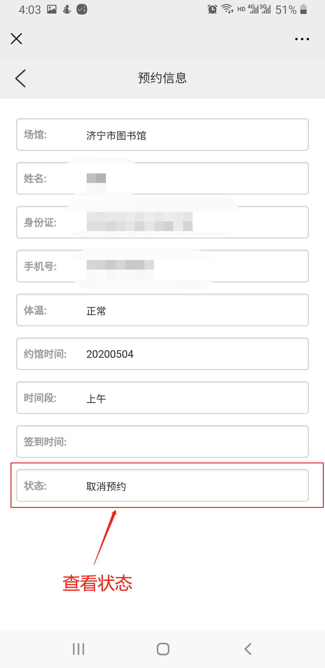325x668 pixels.
Task: Open the three-dot more options menu
Action: pos(302,39)
